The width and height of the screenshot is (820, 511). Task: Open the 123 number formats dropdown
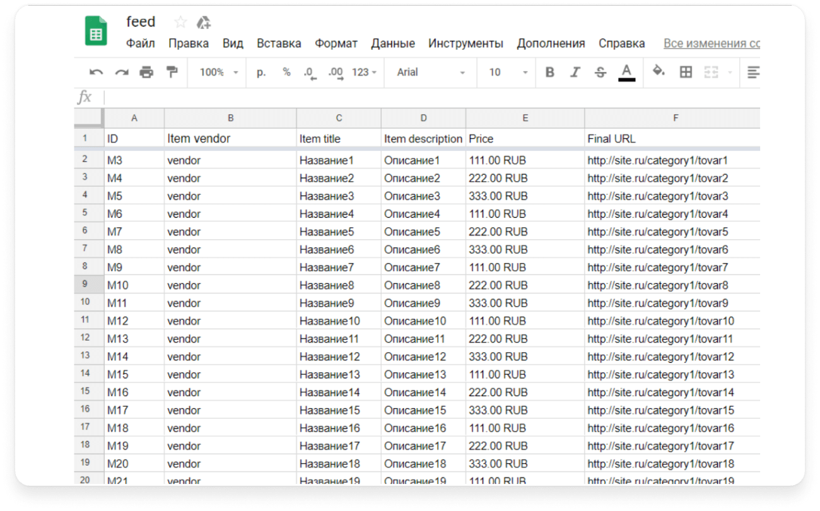[x=364, y=73]
